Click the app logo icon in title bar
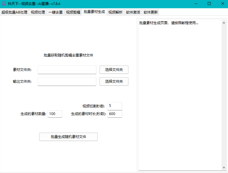228x173 pixels. point(4,4)
